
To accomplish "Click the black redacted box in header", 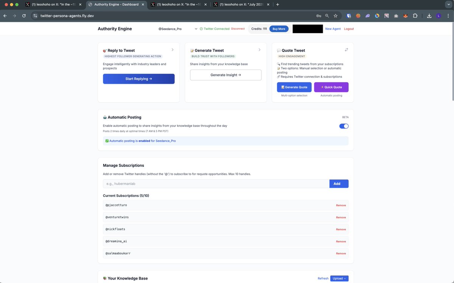I will (x=308, y=29).
